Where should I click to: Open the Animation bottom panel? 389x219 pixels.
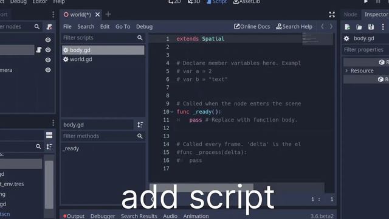196,216
